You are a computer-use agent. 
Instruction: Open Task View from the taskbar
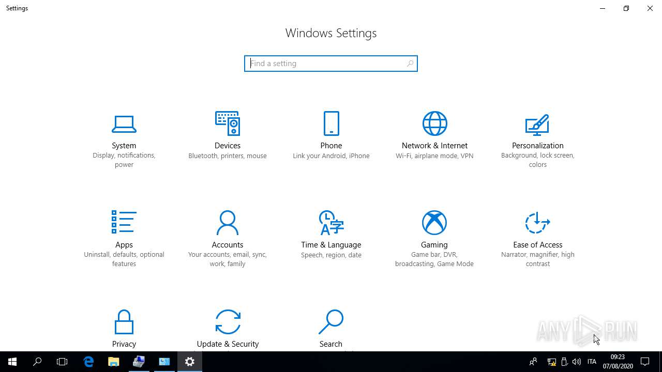(x=62, y=362)
